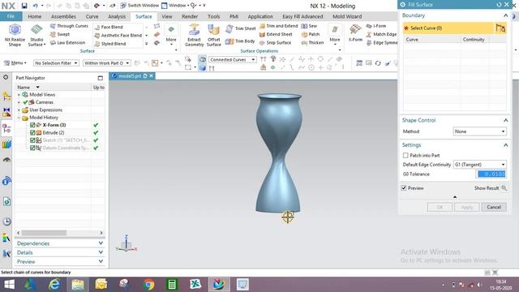Click the curve selection icon beside Select Curve

[500, 28]
